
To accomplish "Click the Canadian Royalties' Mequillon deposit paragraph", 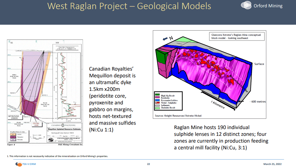I will pyautogui.click(x=112, y=99).
